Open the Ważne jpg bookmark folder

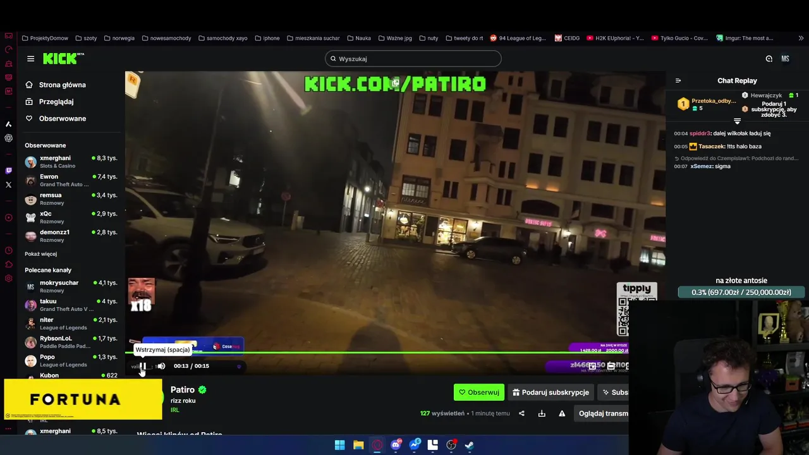(x=395, y=38)
